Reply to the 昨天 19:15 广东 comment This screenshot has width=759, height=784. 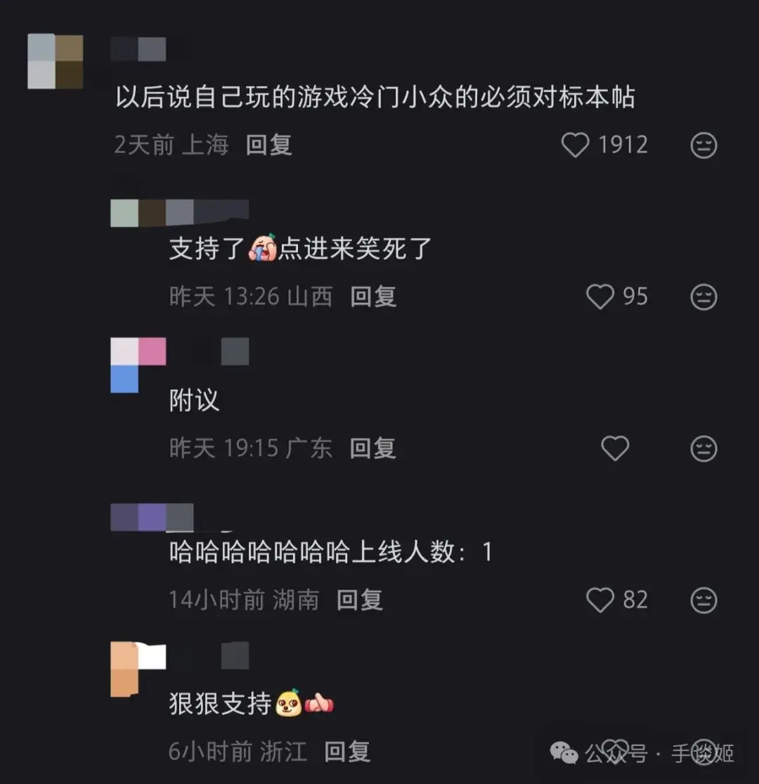(x=372, y=448)
